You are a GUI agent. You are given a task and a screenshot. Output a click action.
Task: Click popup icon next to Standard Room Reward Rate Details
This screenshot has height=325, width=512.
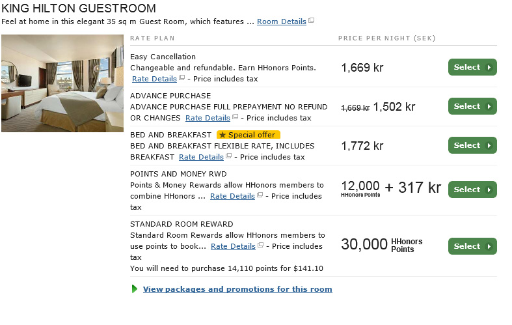[x=260, y=246]
